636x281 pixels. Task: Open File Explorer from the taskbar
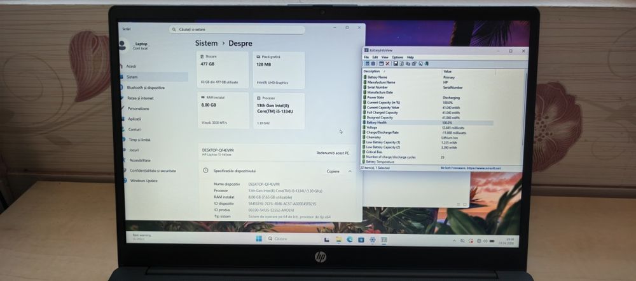click(x=339, y=239)
